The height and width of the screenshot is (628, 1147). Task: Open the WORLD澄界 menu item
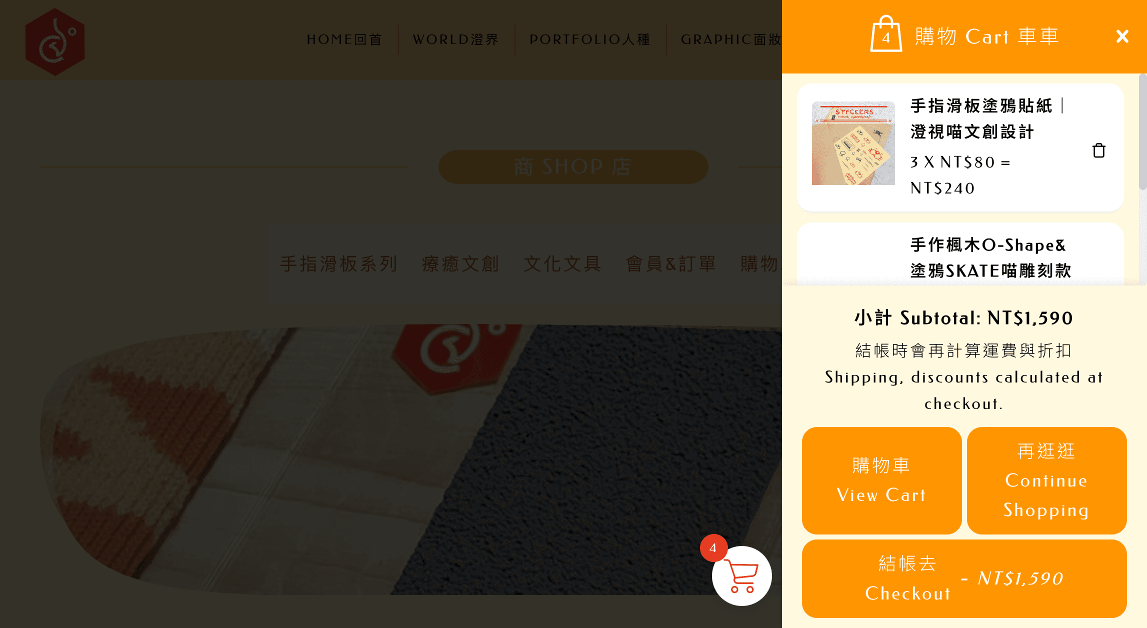(456, 39)
